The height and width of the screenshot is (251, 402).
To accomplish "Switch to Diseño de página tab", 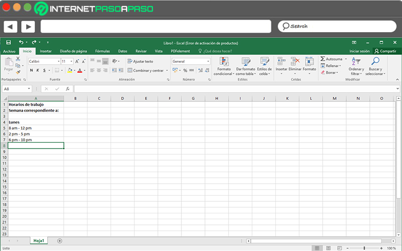I will pos(73,51).
